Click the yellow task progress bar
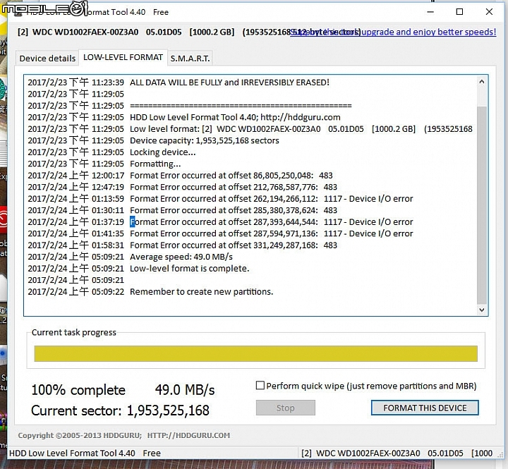 (255, 353)
